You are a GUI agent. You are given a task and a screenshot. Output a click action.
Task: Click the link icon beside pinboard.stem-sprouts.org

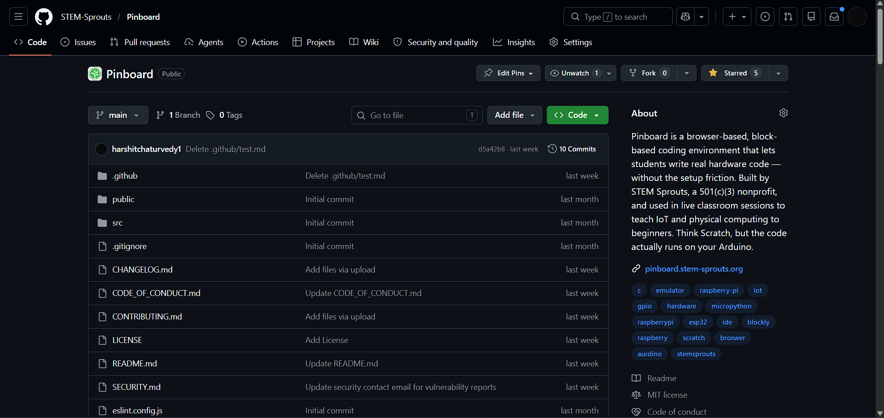coord(636,268)
